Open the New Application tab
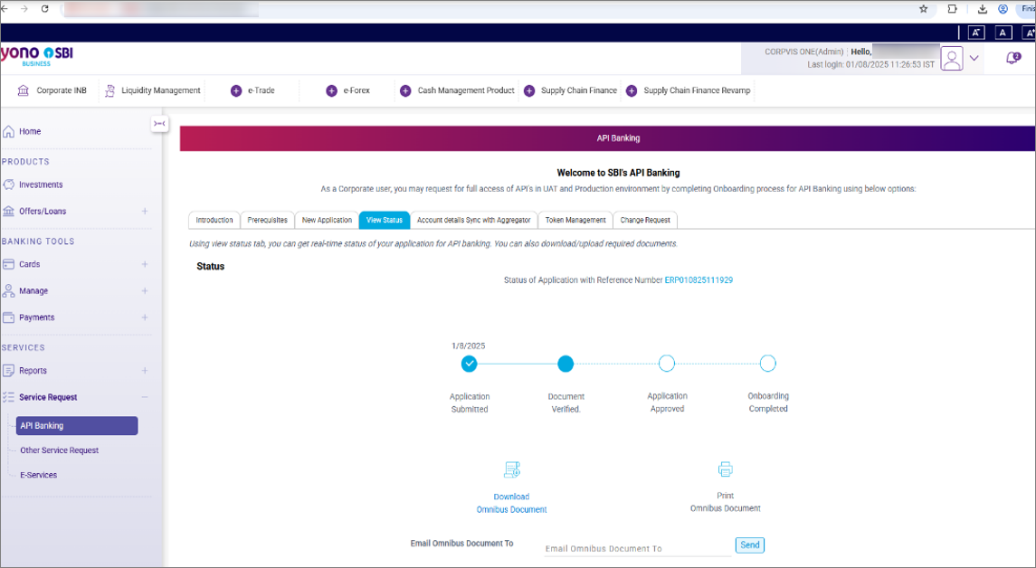 tap(327, 220)
